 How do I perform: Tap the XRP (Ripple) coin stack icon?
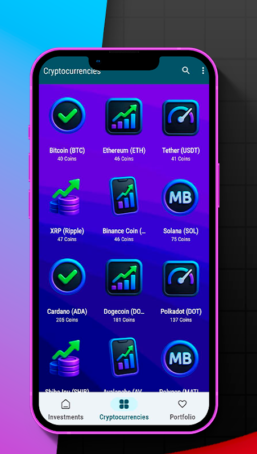click(x=65, y=197)
